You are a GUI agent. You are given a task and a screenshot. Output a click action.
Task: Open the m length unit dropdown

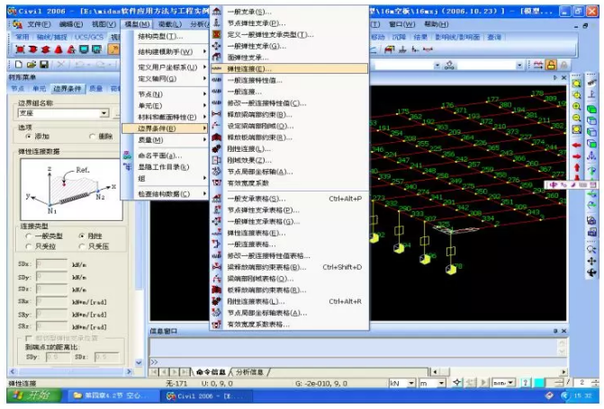coord(442,383)
